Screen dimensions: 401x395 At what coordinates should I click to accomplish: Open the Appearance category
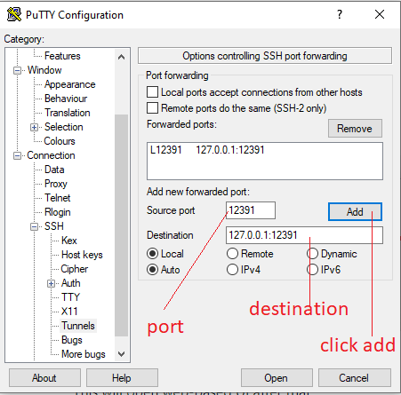(70, 84)
